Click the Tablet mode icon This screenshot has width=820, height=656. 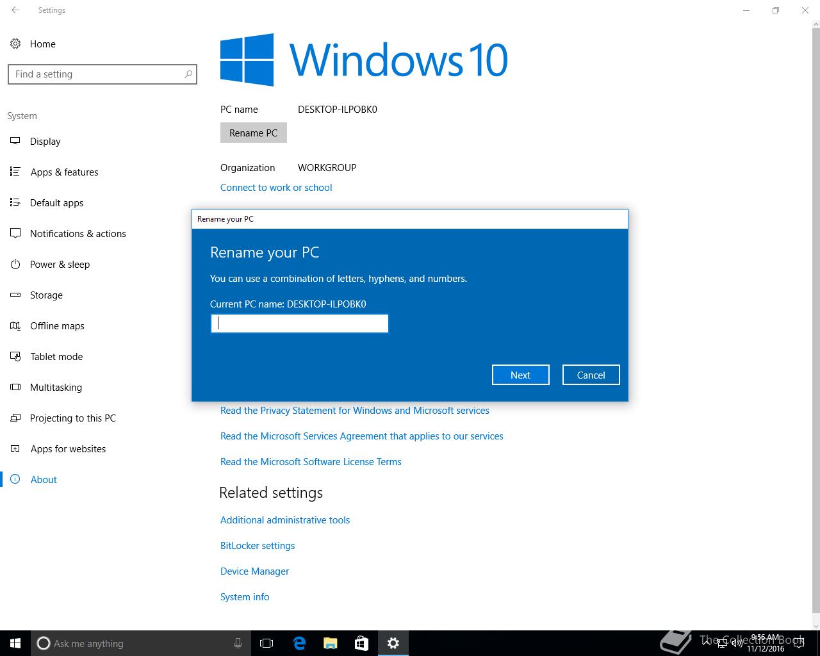[x=15, y=356]
